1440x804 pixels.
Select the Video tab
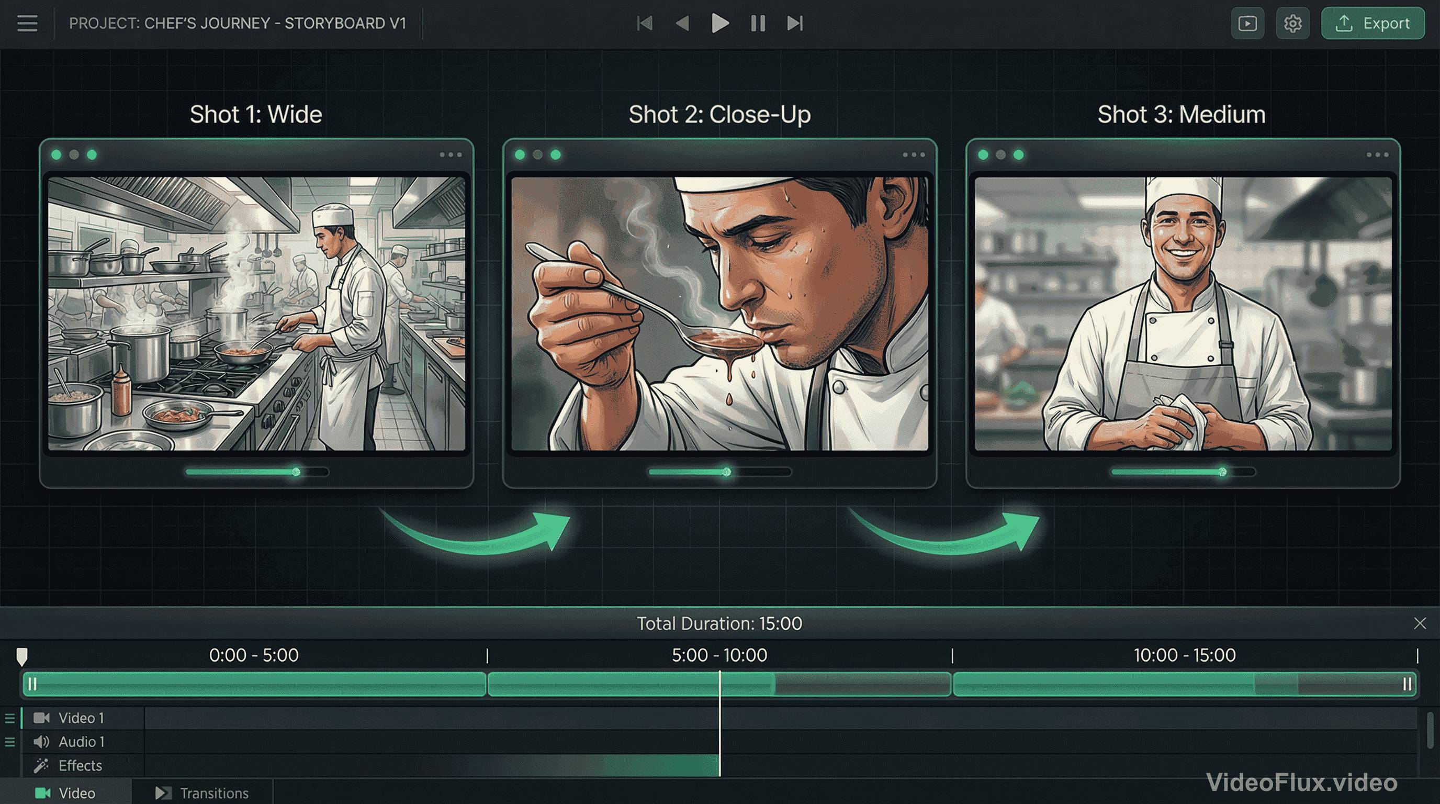coord(65,793)
